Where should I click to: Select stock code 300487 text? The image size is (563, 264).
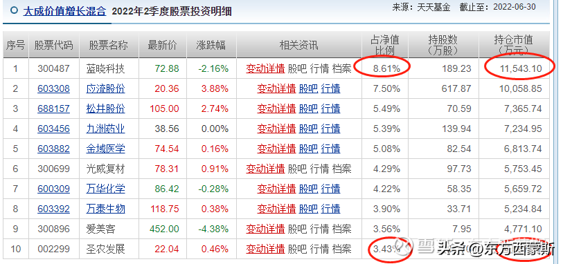coord(53,68)
